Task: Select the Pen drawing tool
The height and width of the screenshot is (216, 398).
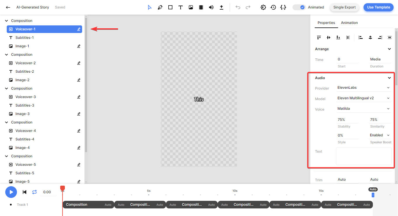Action: click(x=160, y=7)
